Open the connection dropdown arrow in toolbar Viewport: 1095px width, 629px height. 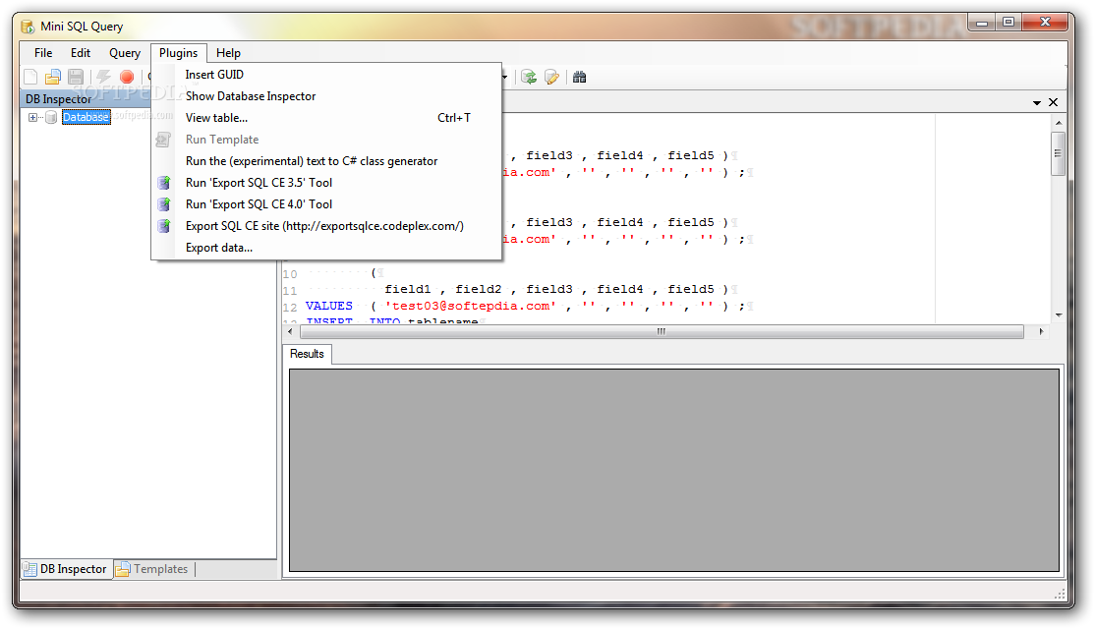coord(504,77)
